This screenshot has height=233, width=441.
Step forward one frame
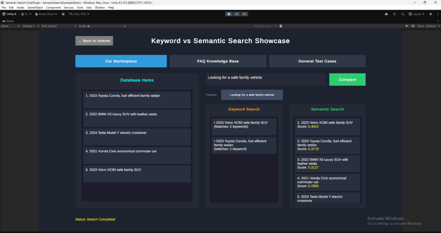(244, 14)
